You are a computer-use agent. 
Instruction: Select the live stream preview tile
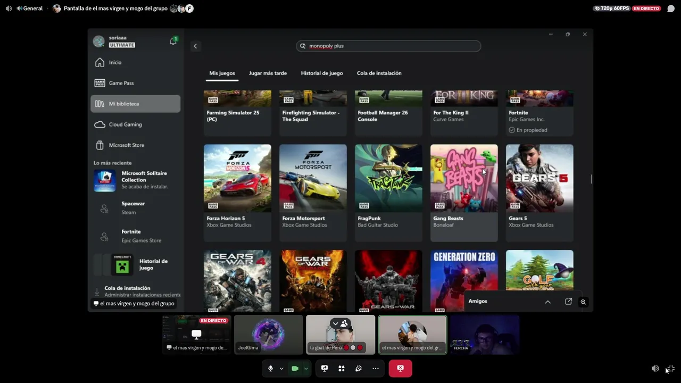(x=196, y=335)
